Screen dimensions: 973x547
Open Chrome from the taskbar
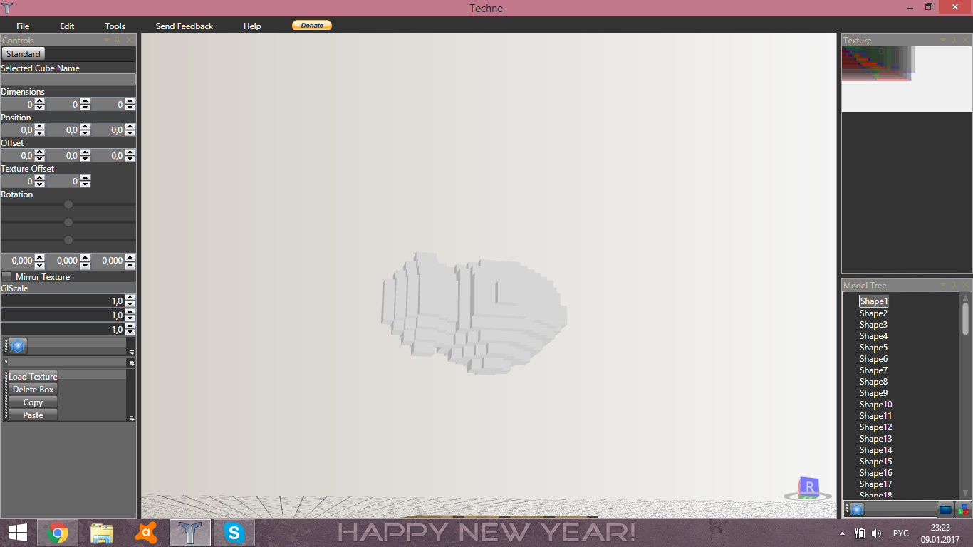(x=57, y=533)
